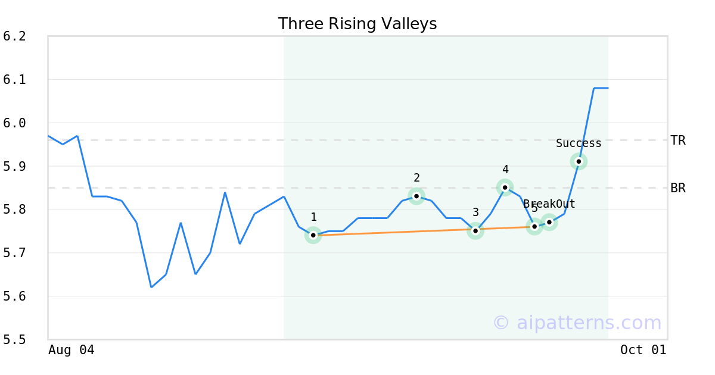Click the 6.1 y-axis label
Image resolution: width=715 pixels, height=375 pixels.
click(x=14, y=80)
